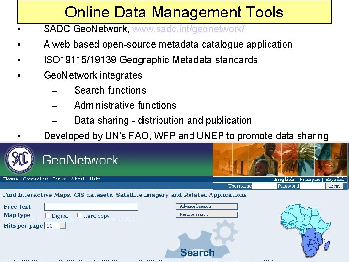Open the About menu item
Screen dimensions: 349x262
78,179
